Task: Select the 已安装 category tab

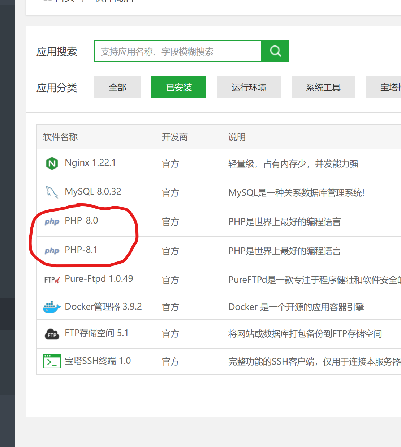Action: point(179,87)
